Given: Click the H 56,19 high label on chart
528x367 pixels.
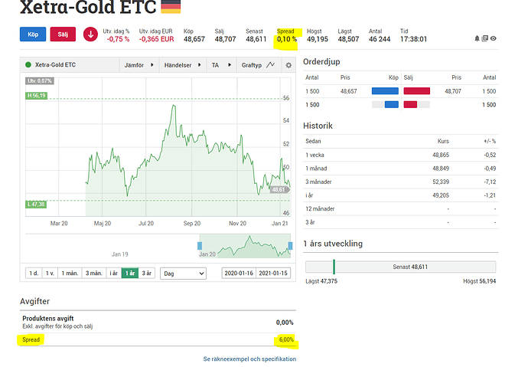Looking at the screenshot, I should (x=37, y=96).
